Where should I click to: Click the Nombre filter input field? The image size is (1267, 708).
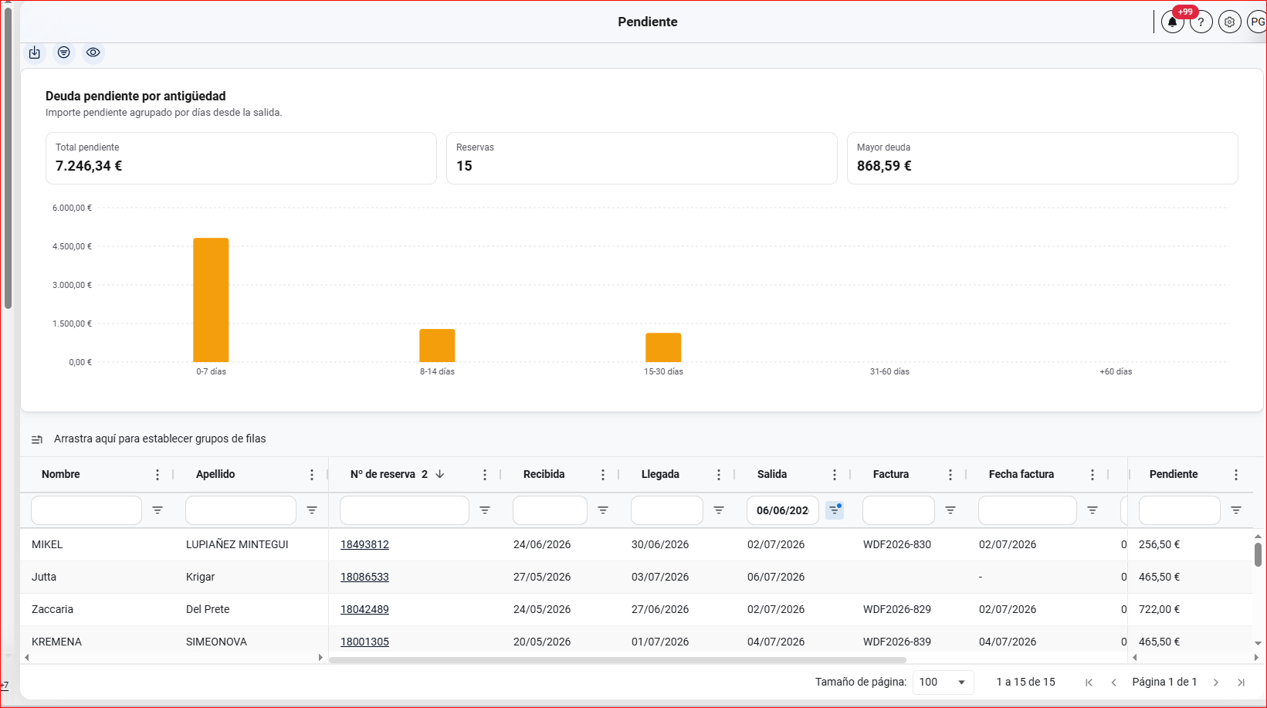click(86, 510)
